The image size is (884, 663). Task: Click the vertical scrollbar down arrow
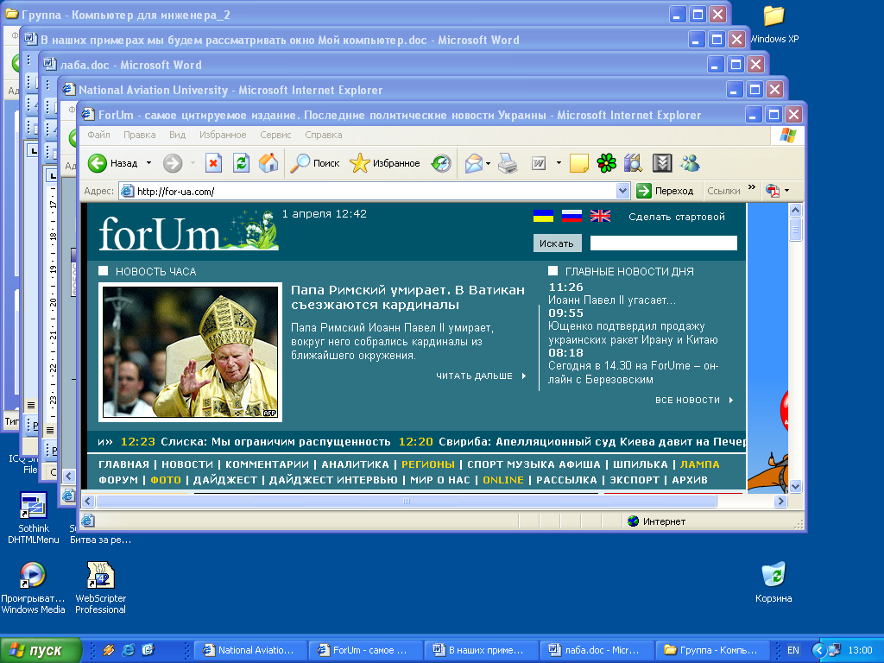795,486
